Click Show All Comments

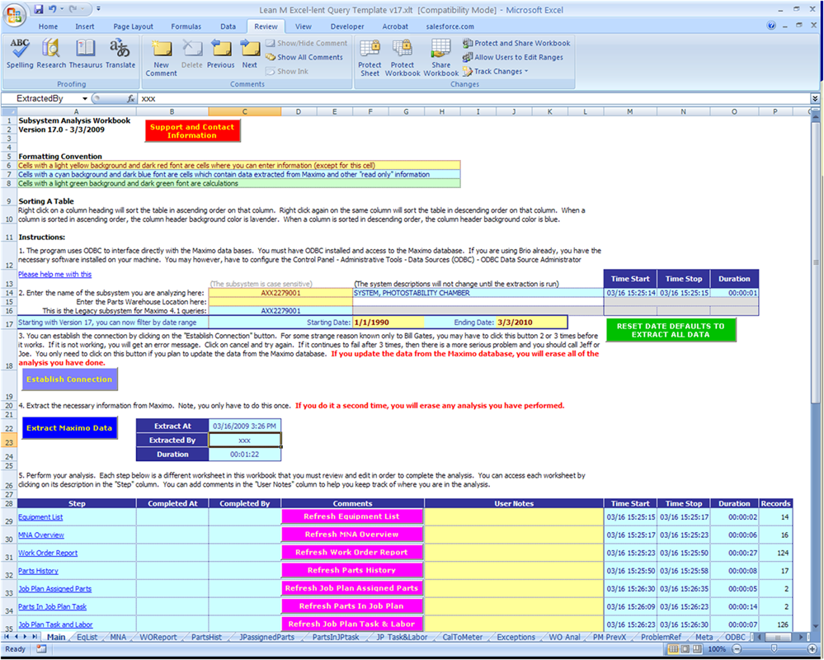tap(304, 57)
